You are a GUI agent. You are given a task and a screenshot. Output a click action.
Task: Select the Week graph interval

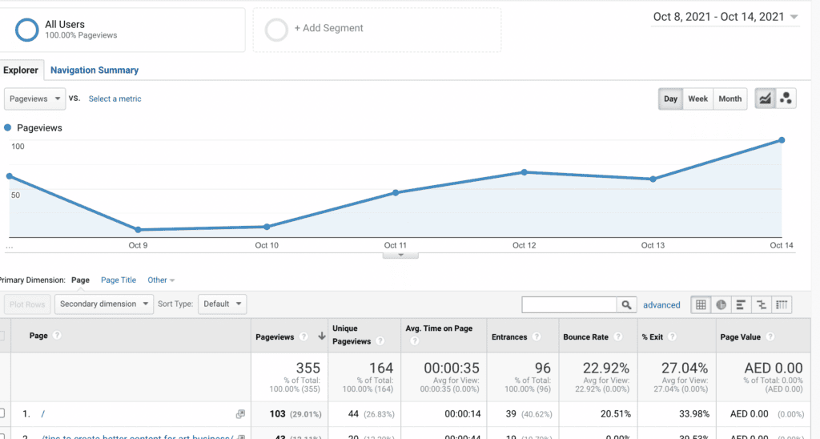[x=697, y=99]
